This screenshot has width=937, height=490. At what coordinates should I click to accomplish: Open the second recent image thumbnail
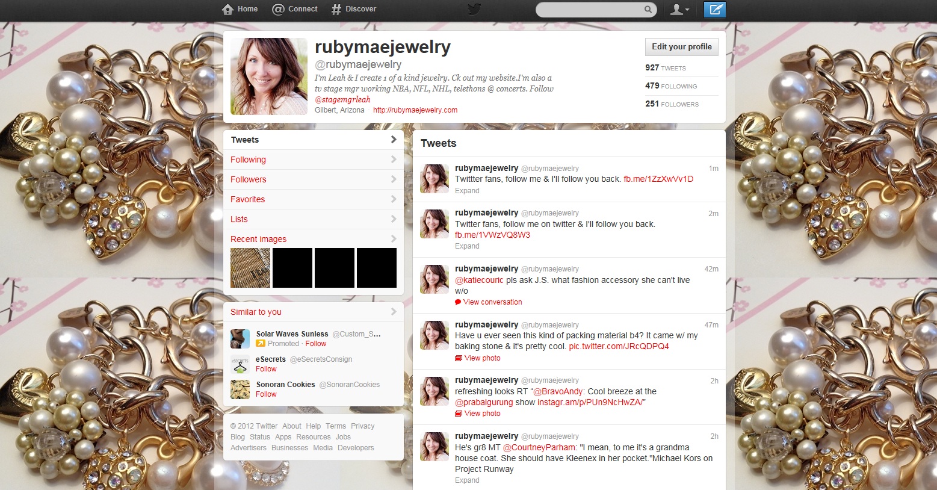[x=292, y=268]
